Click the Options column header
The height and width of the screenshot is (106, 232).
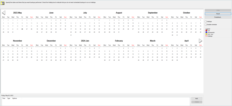[14, 98]
